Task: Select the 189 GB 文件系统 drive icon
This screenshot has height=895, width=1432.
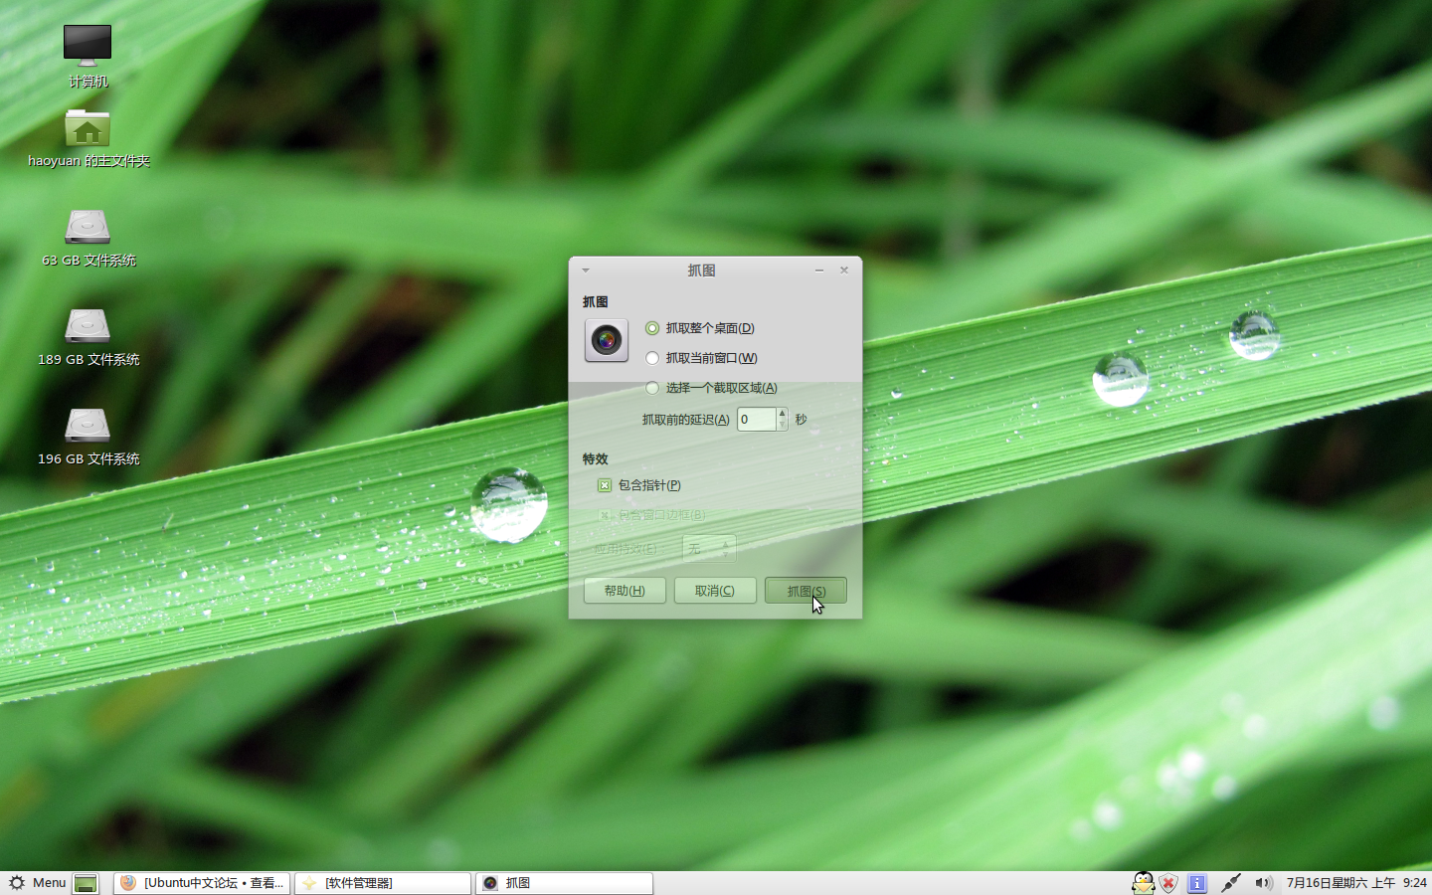Action: pos(88,326)
